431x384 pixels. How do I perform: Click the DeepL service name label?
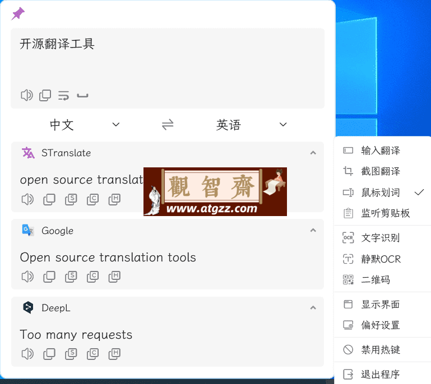pyautogui.click(x=56, y=308)
